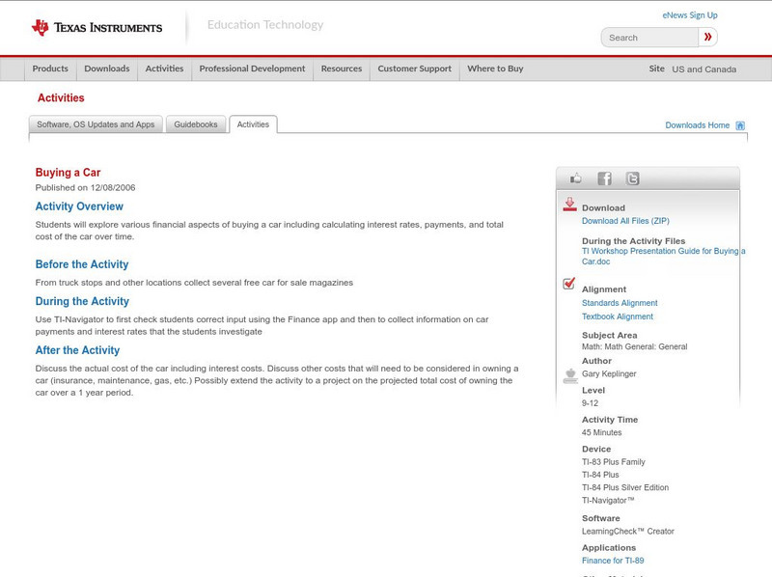Open the eNews Sign Up link
This screenshot has width=772, height=577.
(690, 15)
